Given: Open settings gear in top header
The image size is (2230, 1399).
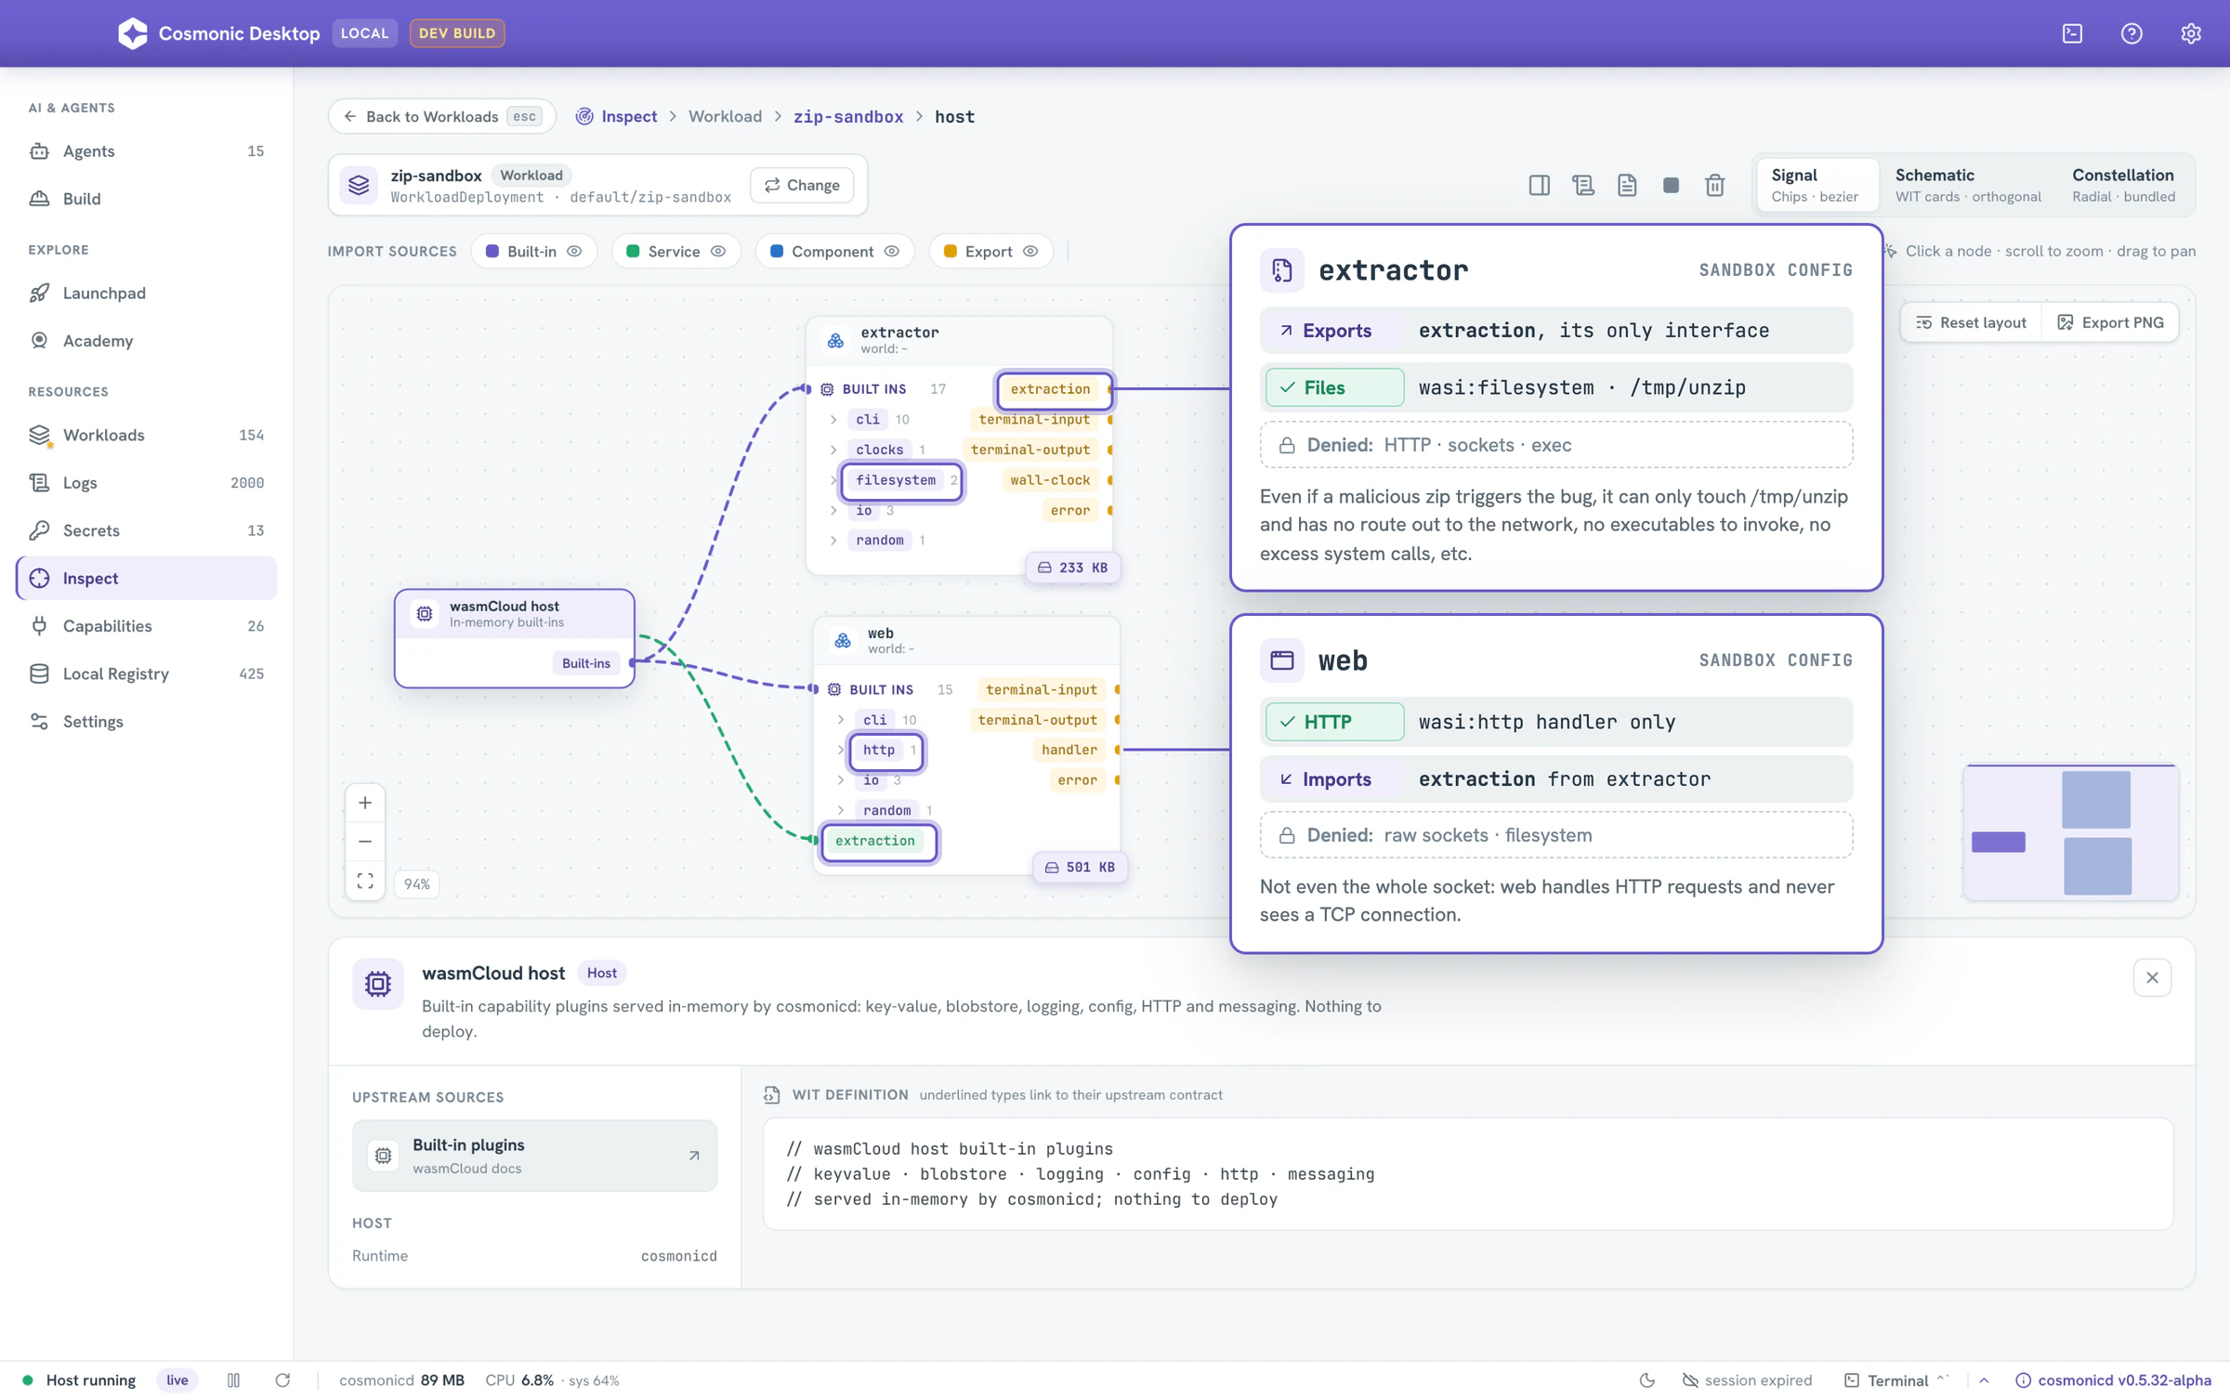Looking at the screenshot, I should [x=2191, y=33].
